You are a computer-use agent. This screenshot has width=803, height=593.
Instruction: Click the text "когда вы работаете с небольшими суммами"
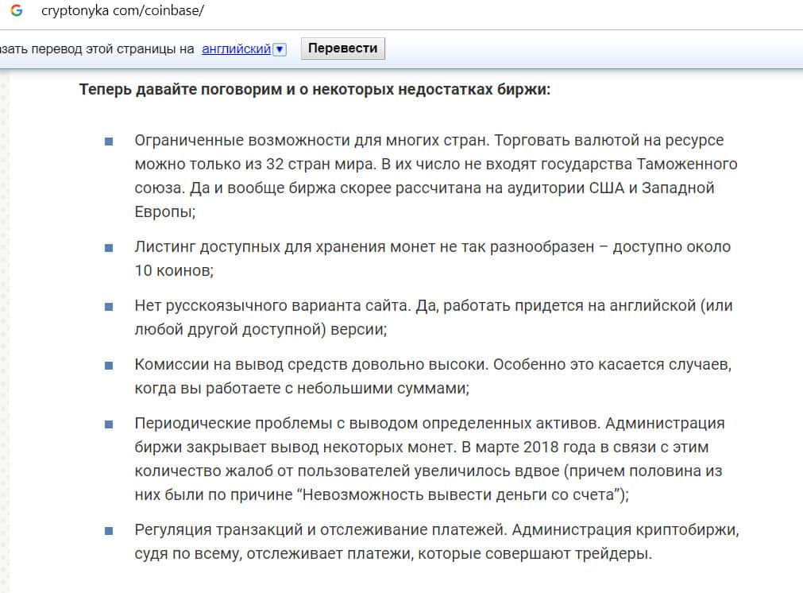click(x=302, y=388)
